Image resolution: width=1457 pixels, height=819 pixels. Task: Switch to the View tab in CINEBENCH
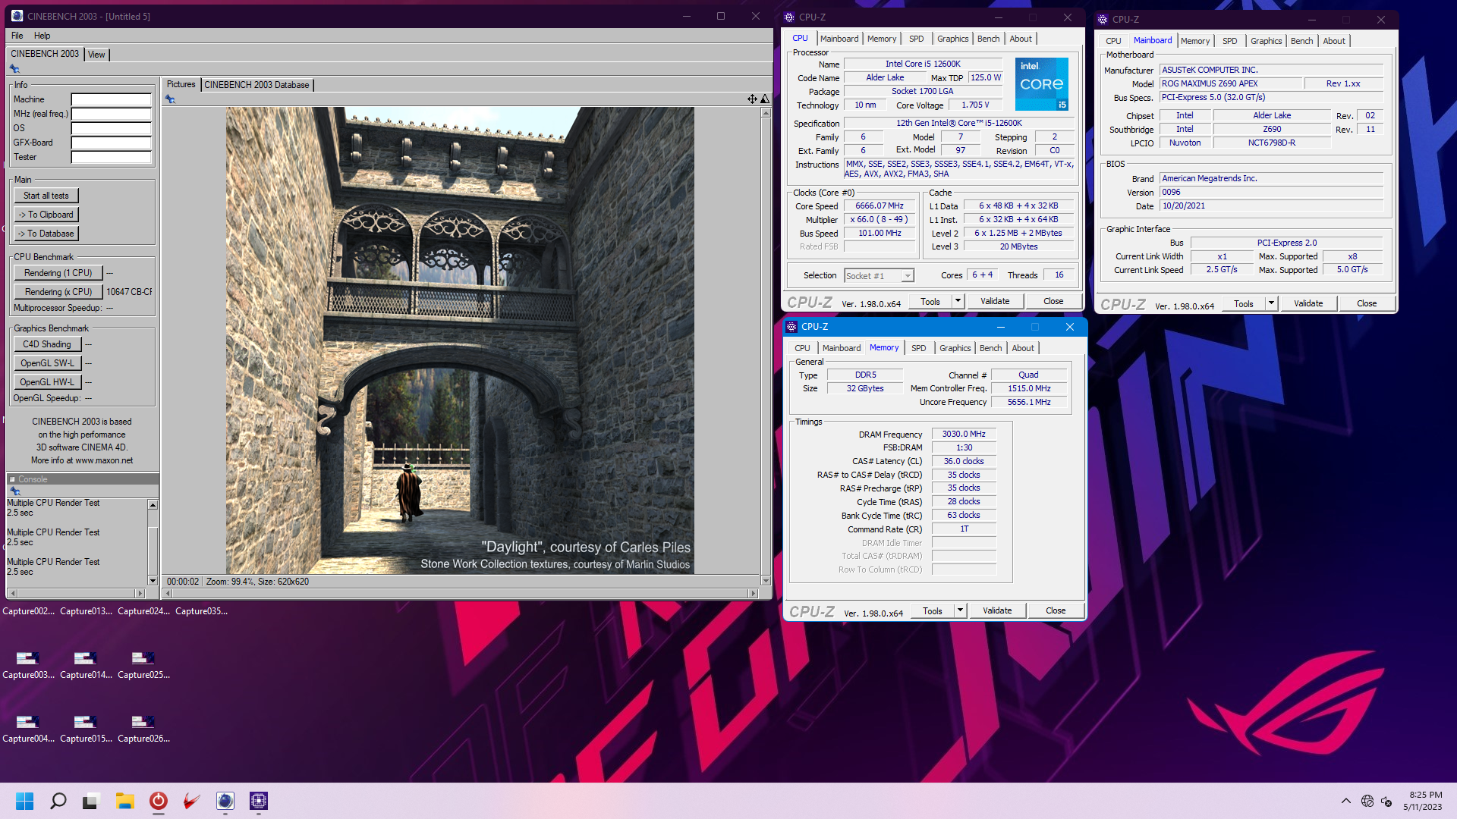pyautogui.click(x=96, y=55)
